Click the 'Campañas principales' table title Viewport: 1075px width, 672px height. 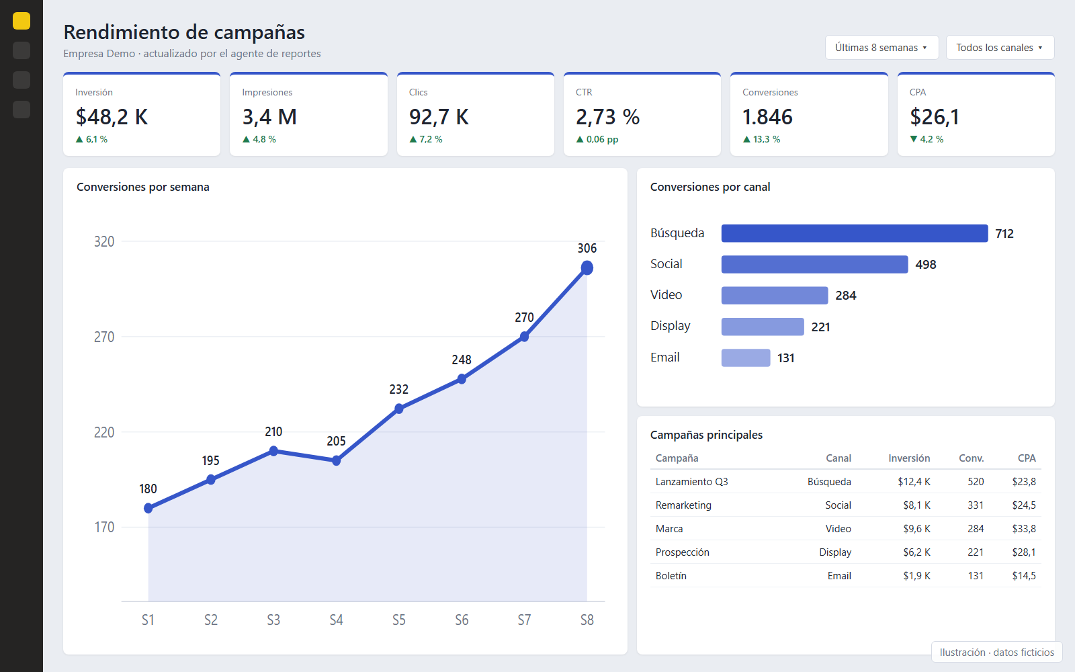(x=706, y=435)
